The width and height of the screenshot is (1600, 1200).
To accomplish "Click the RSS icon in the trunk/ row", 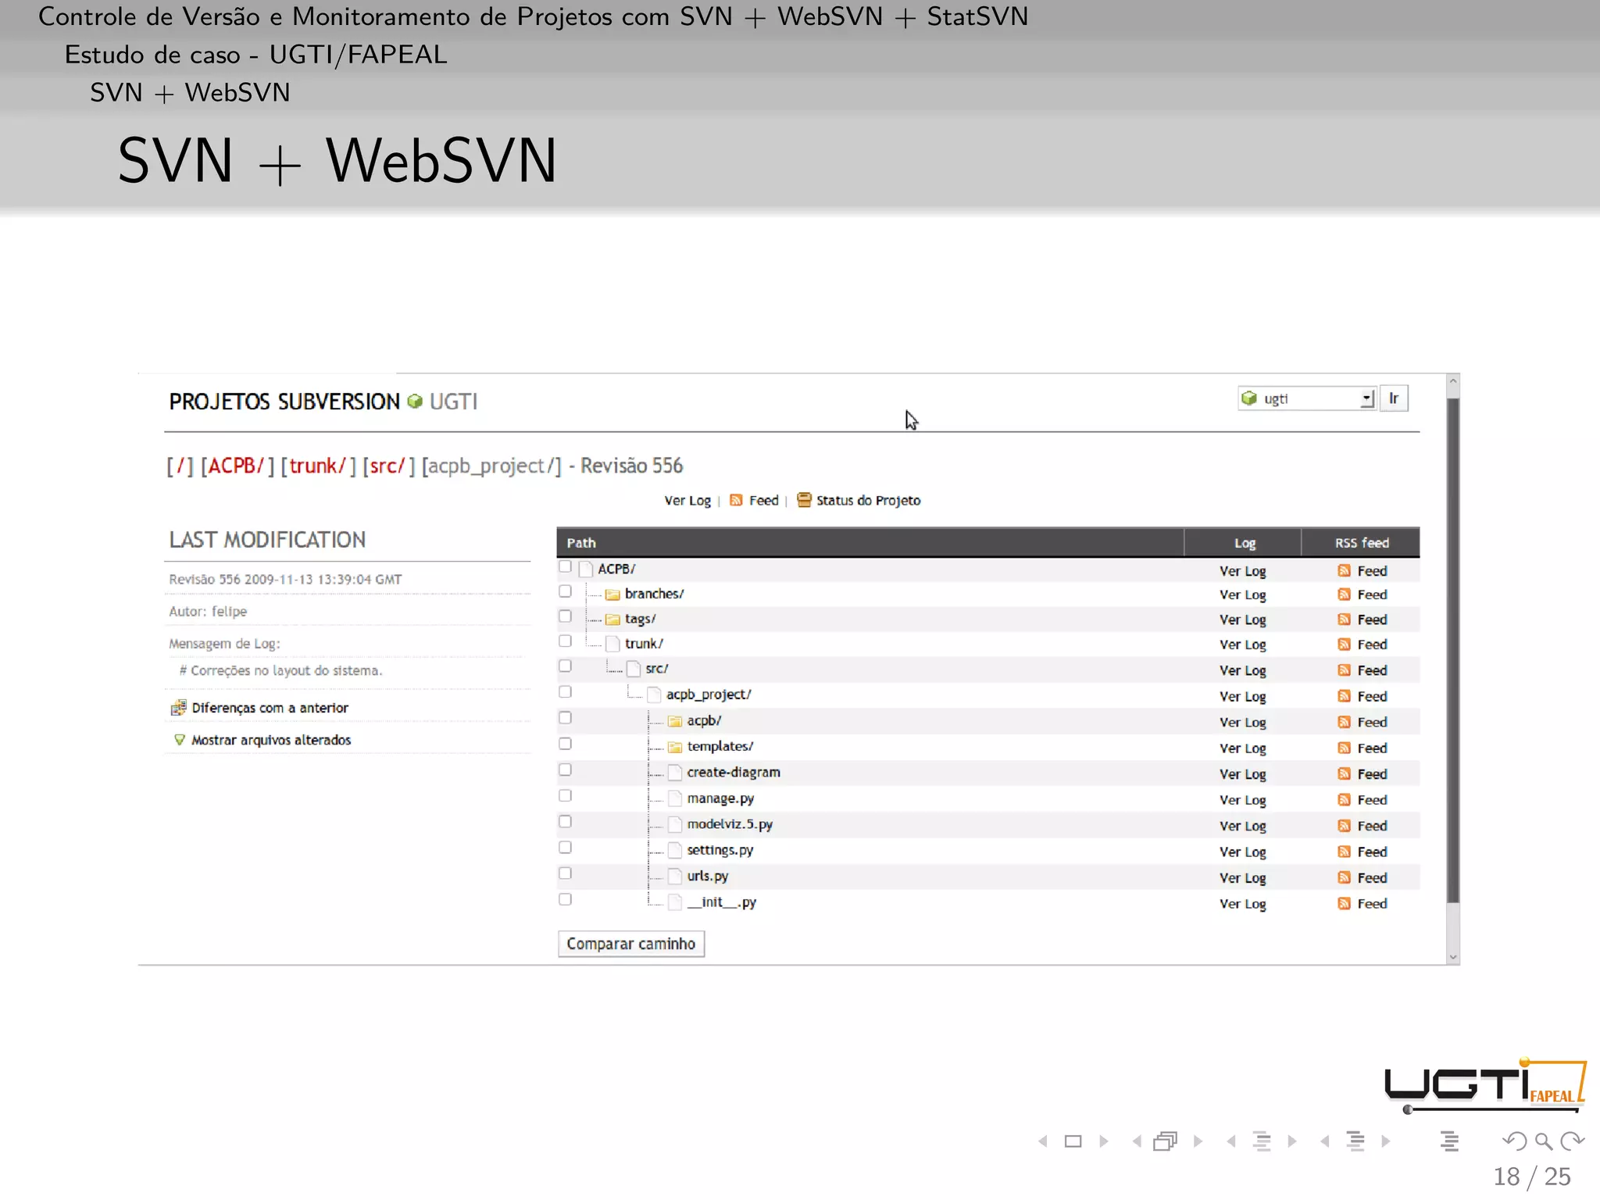I will click(x=1344, y=645).
